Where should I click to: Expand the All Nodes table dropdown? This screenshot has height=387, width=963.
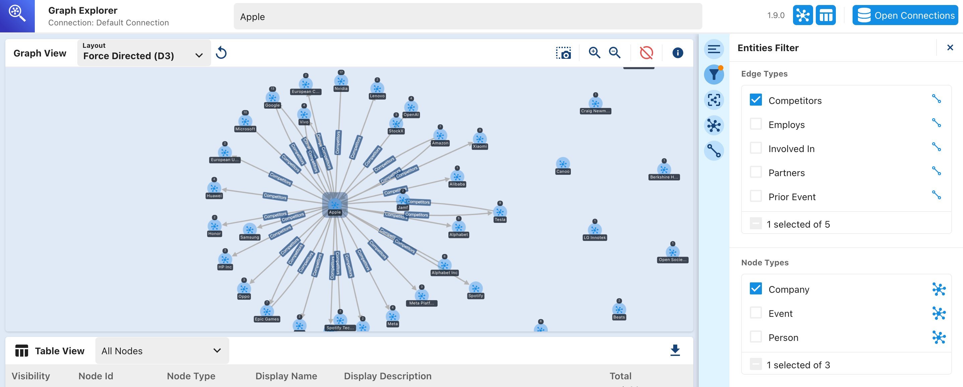[162, 351]
